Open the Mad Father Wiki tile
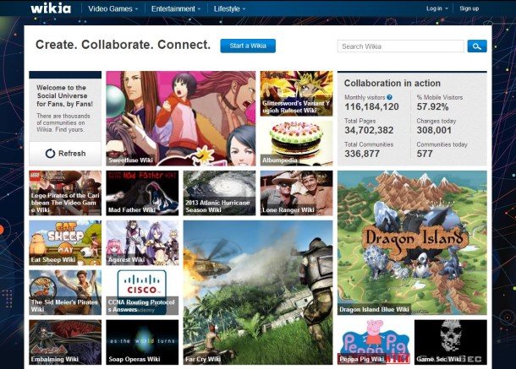The width and height of the screenshot is (516, 369). click(x=142, y=193)
